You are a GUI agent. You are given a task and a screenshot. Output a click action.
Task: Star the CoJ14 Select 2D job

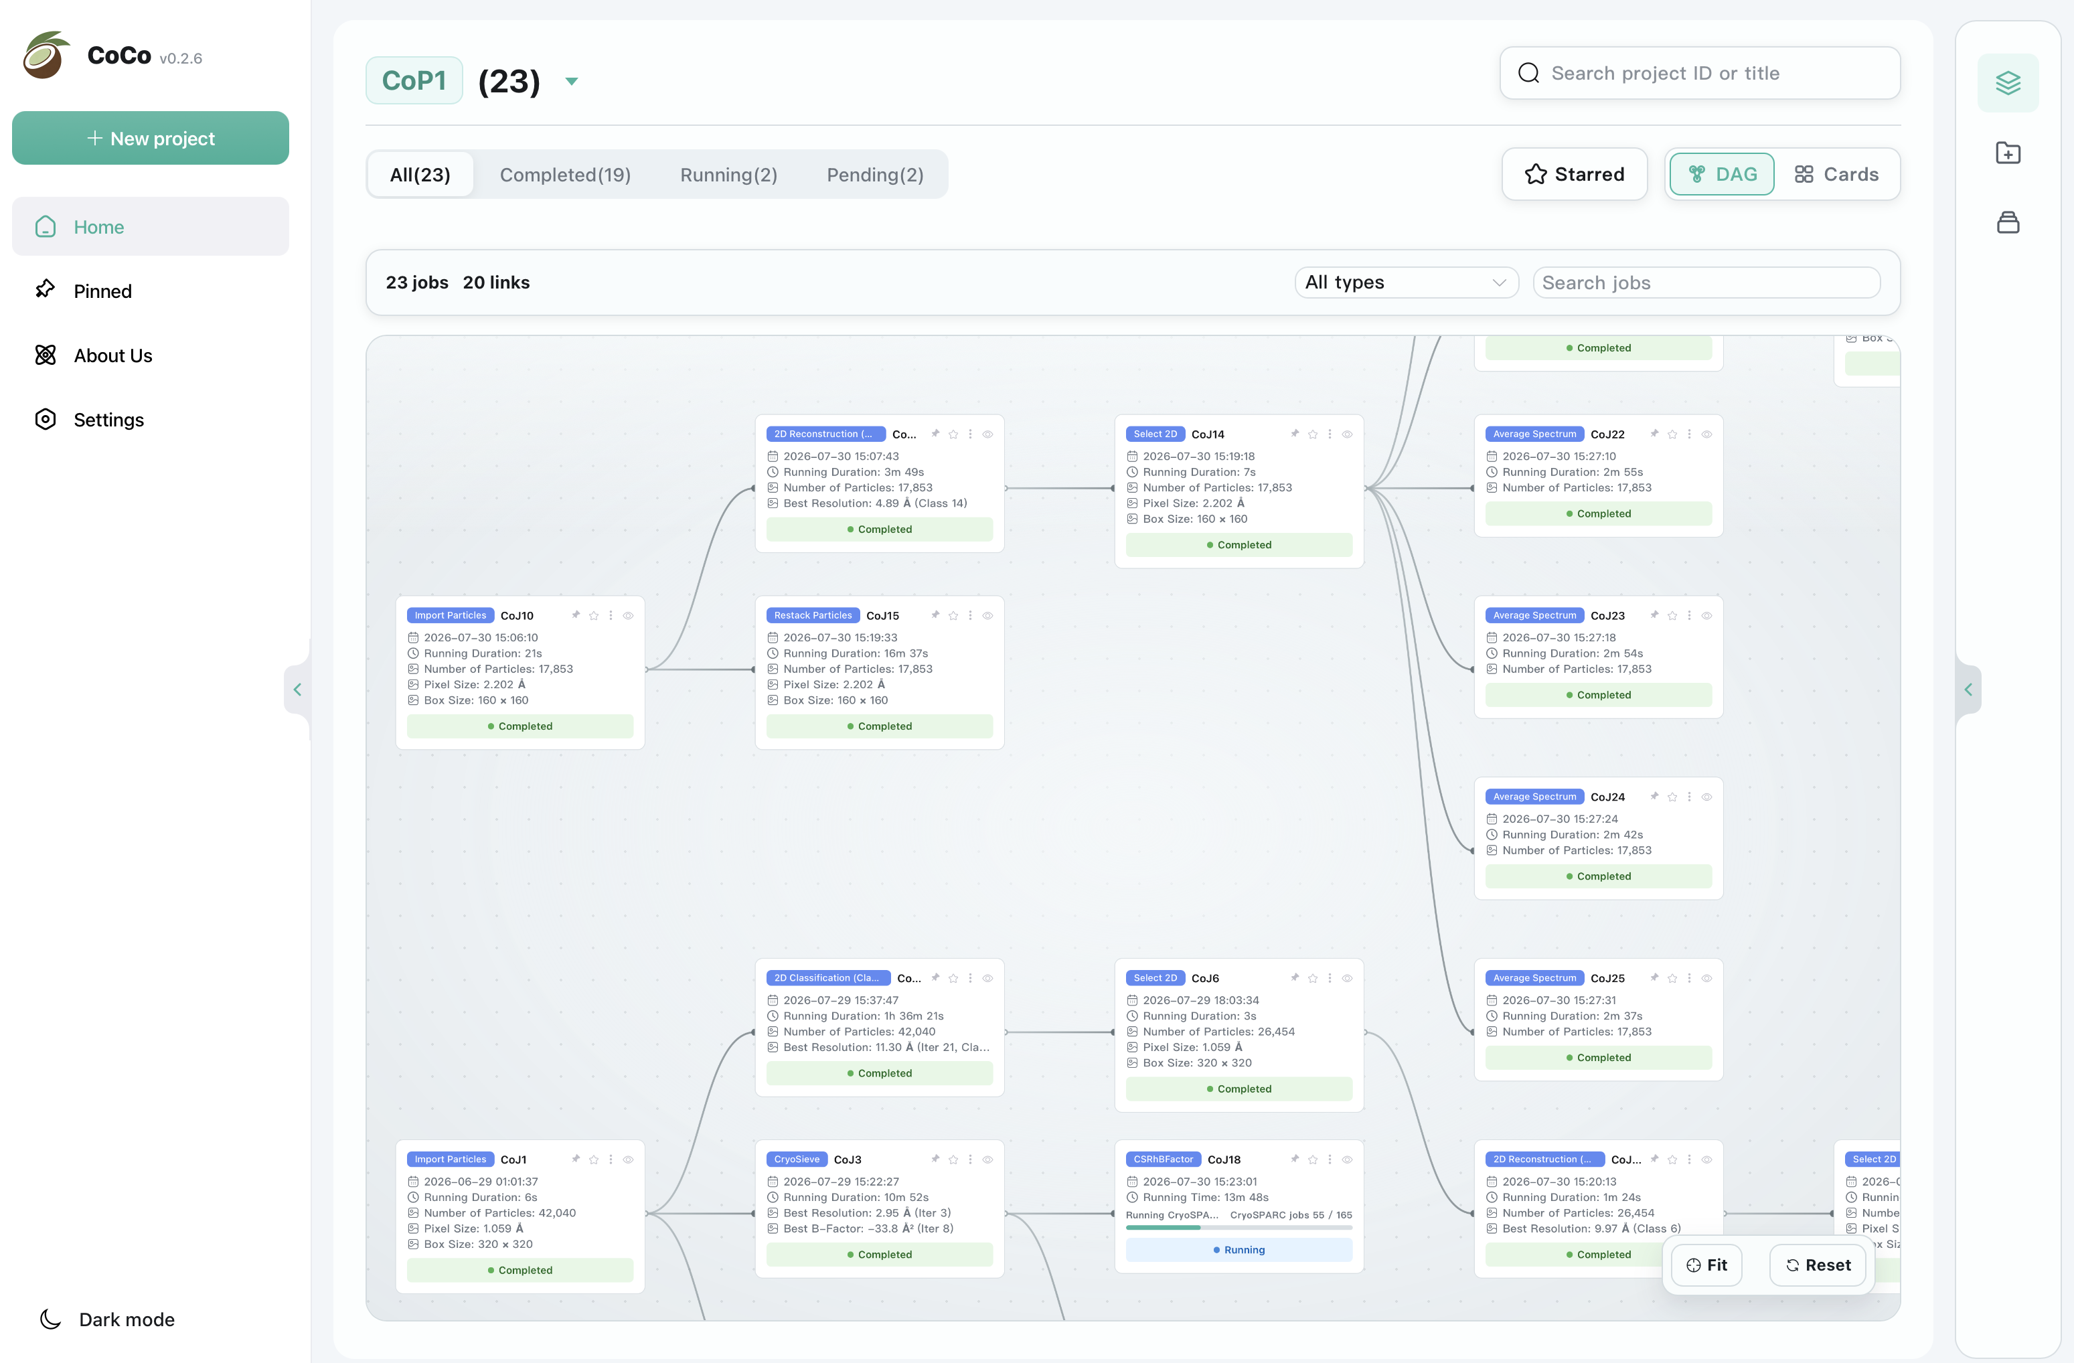click(x=1312, y=434)
